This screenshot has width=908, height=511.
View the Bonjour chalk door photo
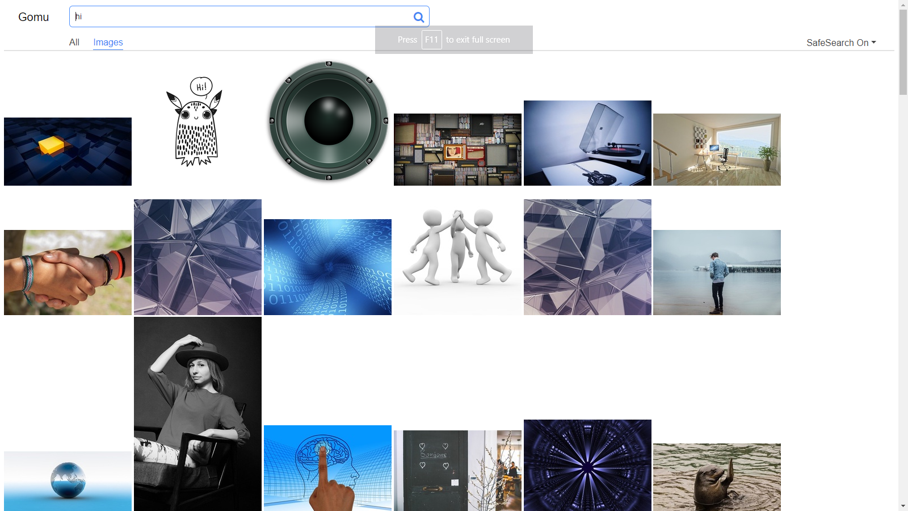457,471
